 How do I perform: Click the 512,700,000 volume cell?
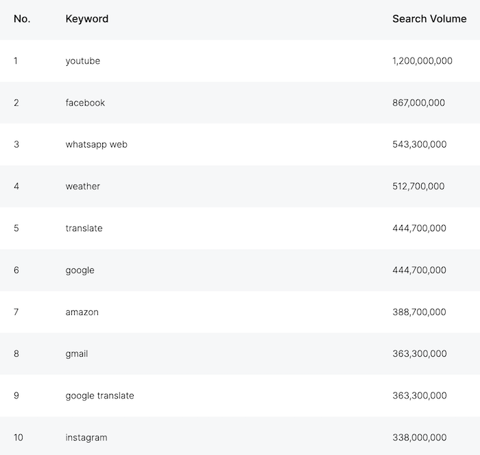pyautogui.click(x=418, y=186)
